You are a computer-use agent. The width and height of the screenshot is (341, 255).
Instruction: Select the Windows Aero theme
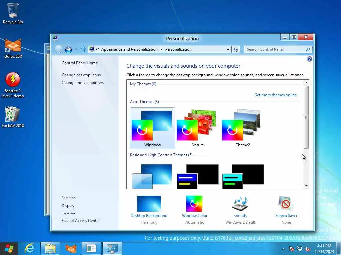click(153, 128)
